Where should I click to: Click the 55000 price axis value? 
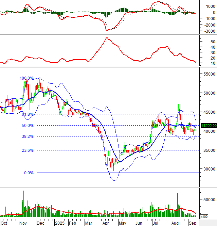[x=209, y=74]
